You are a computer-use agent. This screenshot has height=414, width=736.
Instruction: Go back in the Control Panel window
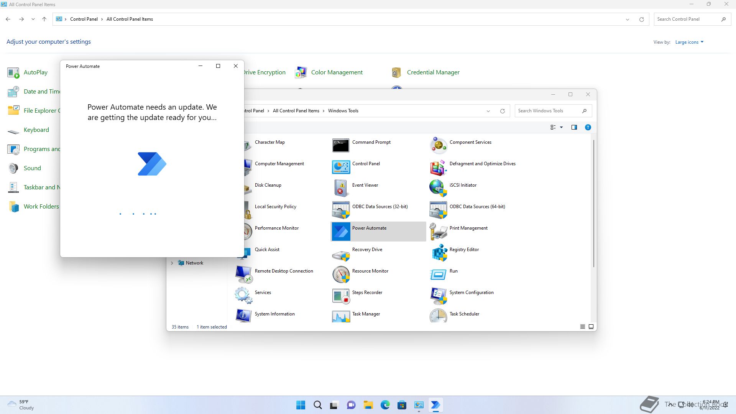(8, 19)
